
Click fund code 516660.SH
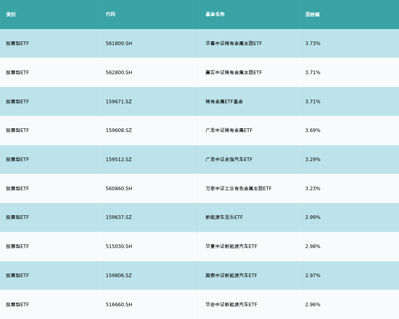119,305
